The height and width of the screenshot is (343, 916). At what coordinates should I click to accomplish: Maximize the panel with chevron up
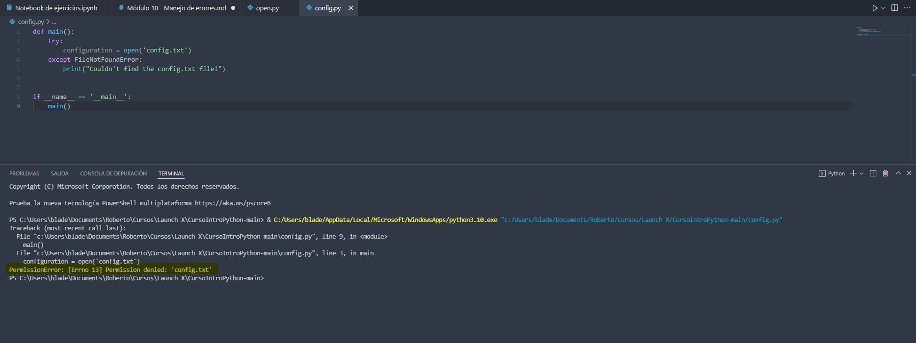tap(898, 173)
